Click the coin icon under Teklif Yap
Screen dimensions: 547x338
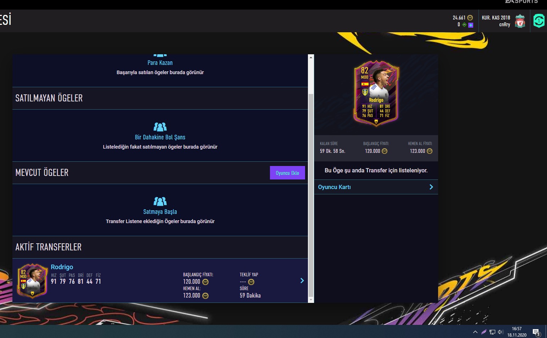click(251, 282)
